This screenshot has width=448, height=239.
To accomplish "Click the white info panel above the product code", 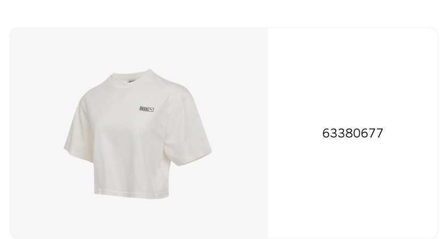I will [353, 77].
